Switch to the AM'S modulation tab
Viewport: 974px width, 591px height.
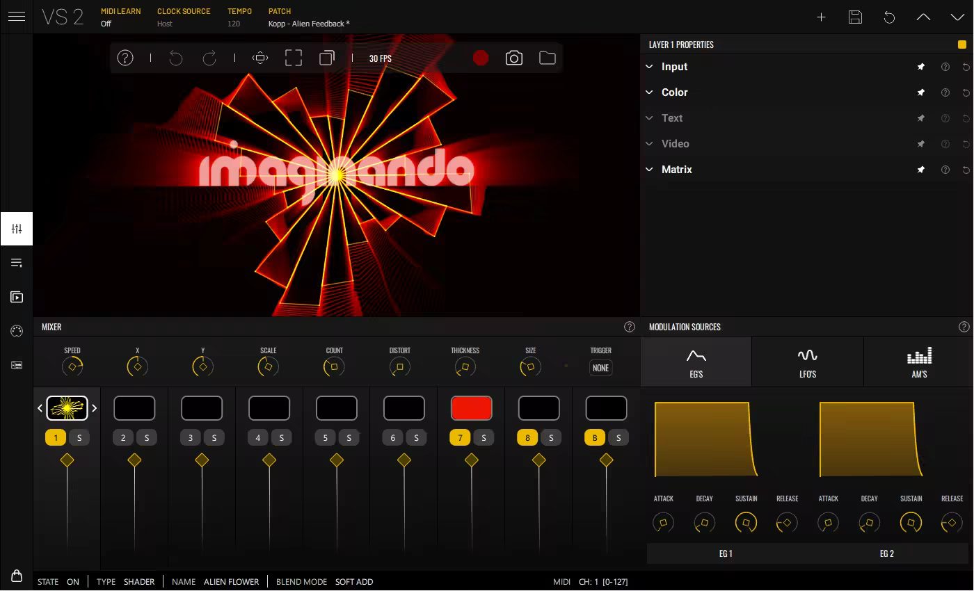(x=919, y=361)
